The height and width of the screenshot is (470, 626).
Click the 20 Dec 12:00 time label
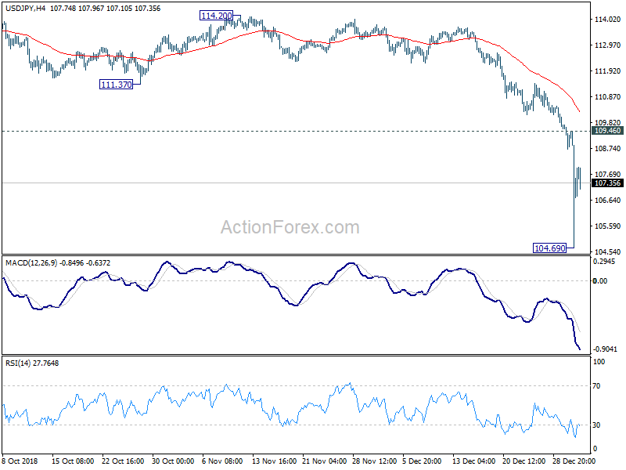click(524, 461)
